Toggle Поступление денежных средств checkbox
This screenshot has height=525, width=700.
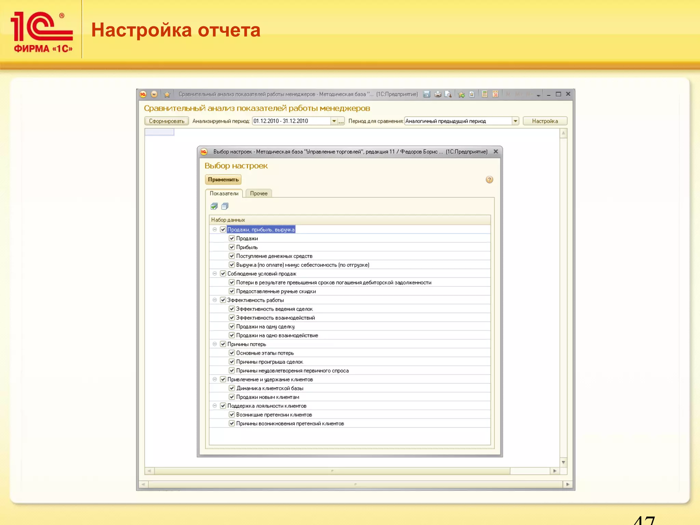232,256
